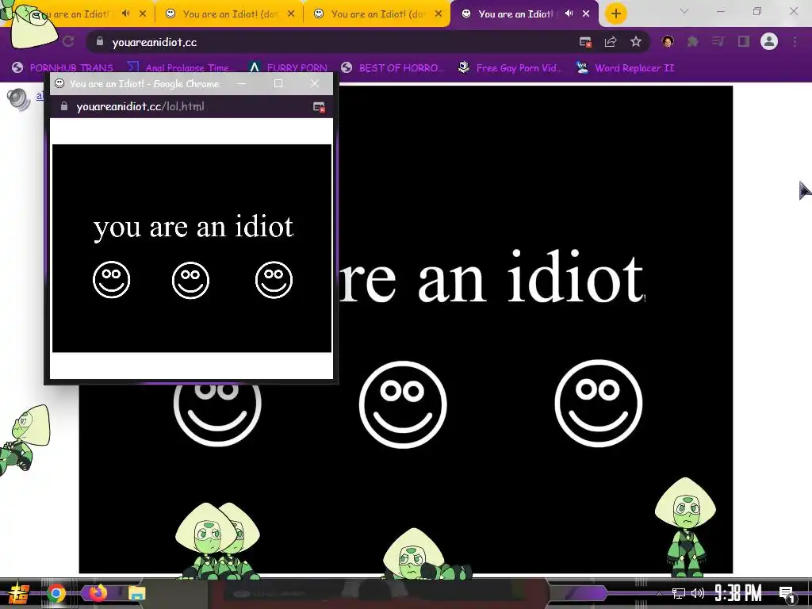This screenshot has height=609, width=812.
Task: Open the pinned extension with the face avatar
Action: (668, 41)
